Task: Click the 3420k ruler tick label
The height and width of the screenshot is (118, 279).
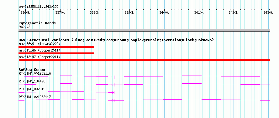Action: click(234, 12)
